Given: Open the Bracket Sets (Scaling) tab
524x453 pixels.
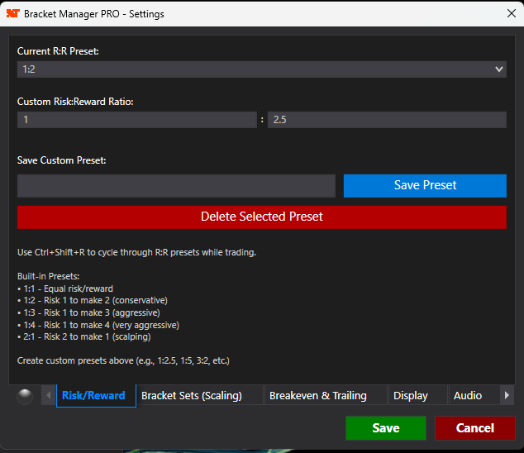Looking at the screenshot, I should tap(200, 396).
